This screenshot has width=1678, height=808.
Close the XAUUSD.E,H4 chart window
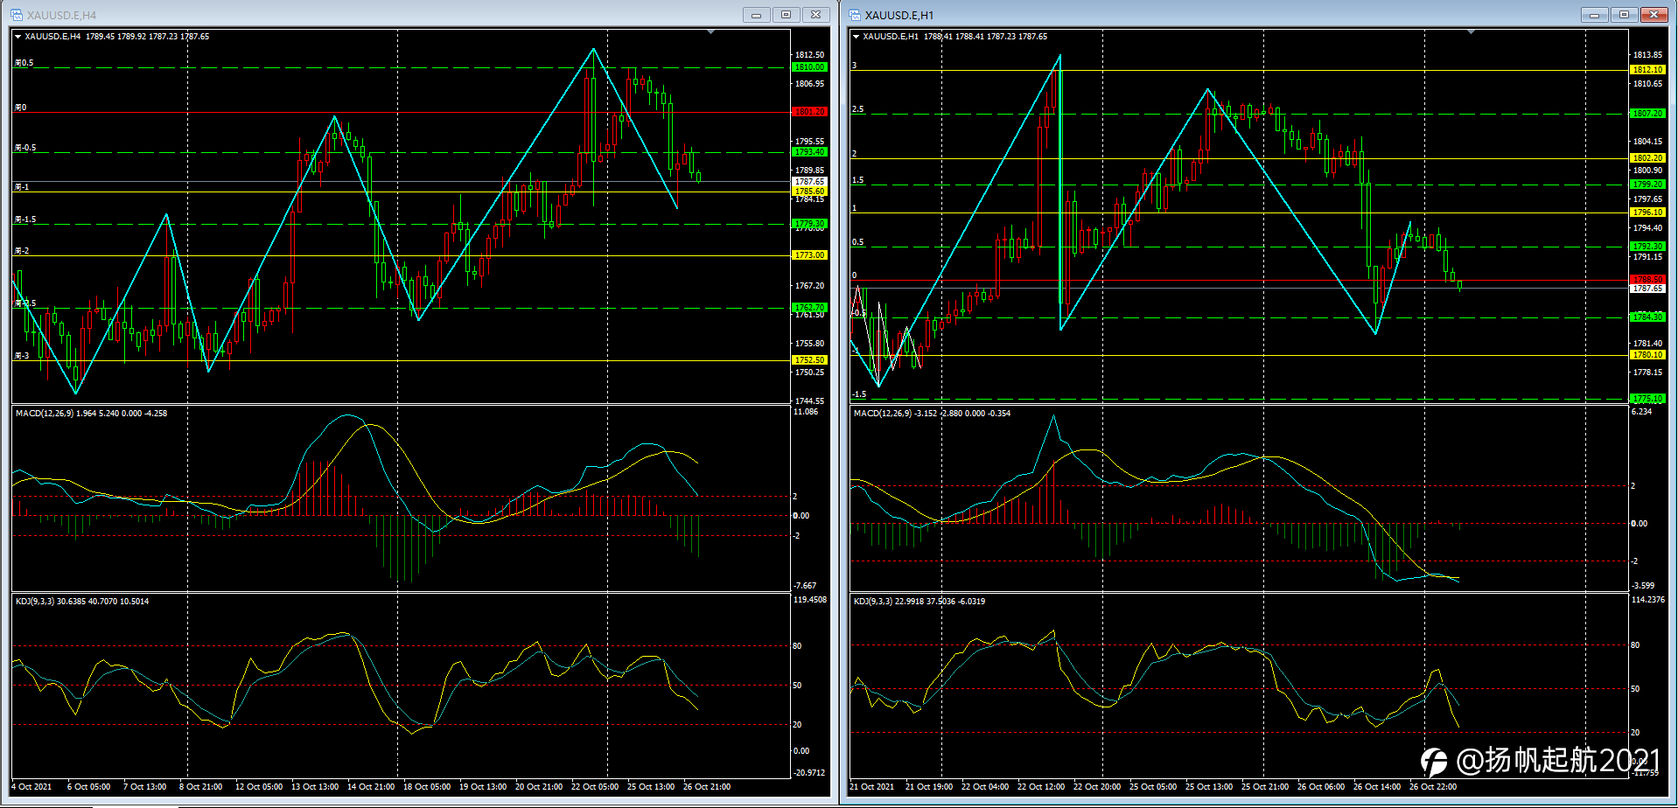815,15
